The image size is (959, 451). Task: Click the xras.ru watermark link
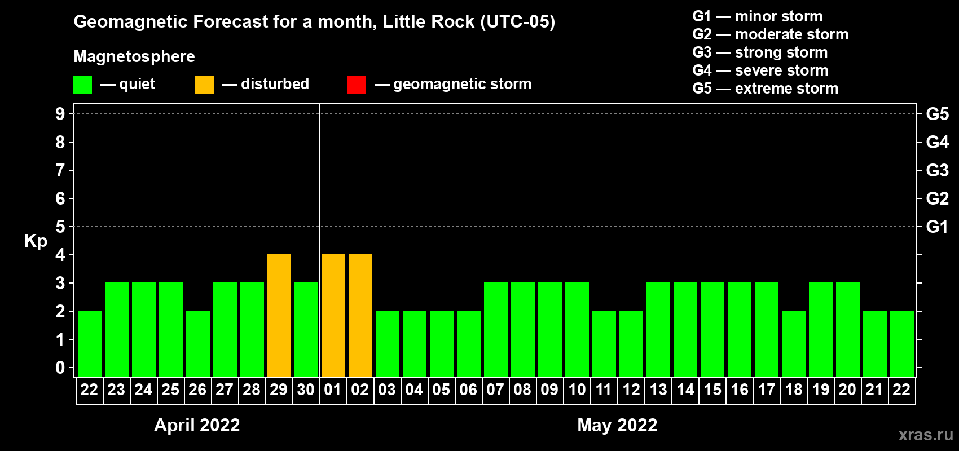coord(925,435)
